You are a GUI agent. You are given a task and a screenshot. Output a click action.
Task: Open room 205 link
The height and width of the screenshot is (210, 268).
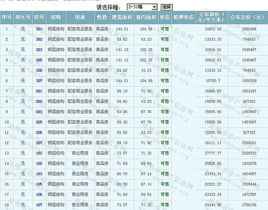pos(39,122)
